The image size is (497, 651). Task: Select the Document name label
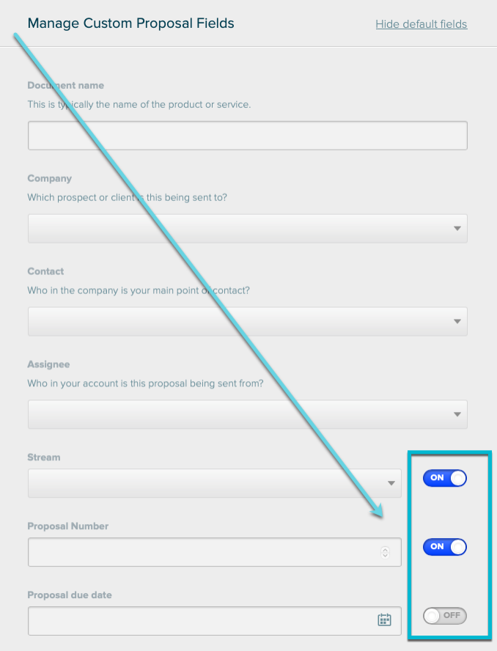click(65, 86)
